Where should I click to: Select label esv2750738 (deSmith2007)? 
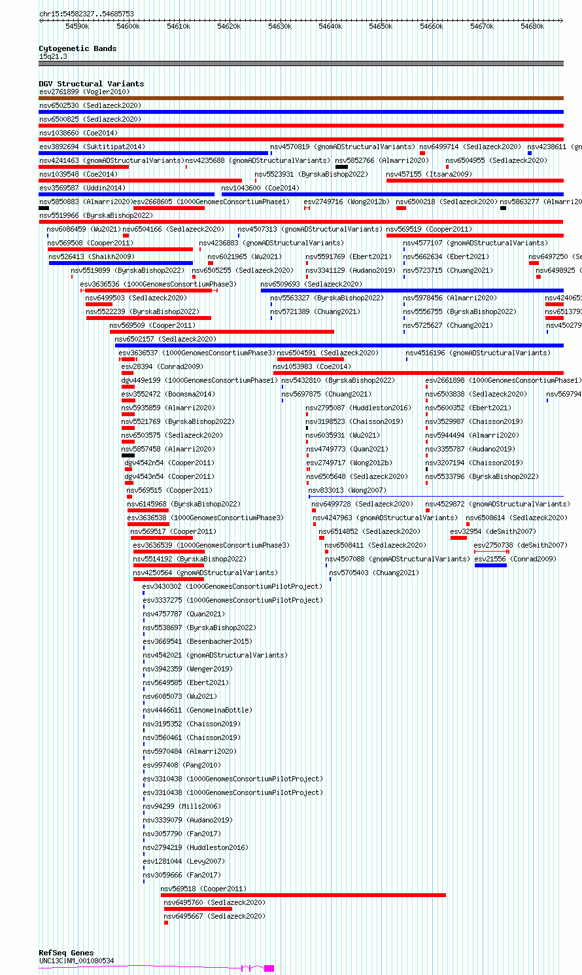521,545
